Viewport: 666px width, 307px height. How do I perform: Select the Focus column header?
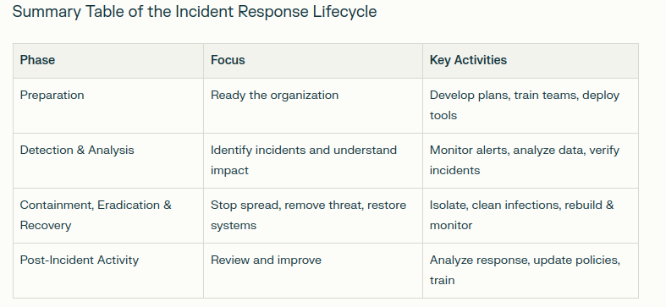(313, 60)
